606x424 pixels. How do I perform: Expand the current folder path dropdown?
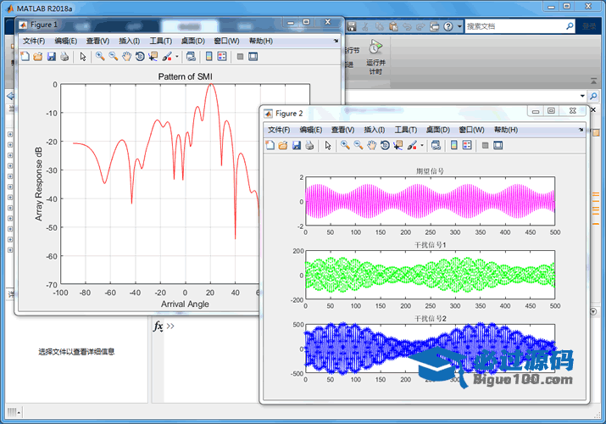tap(582, 97)
